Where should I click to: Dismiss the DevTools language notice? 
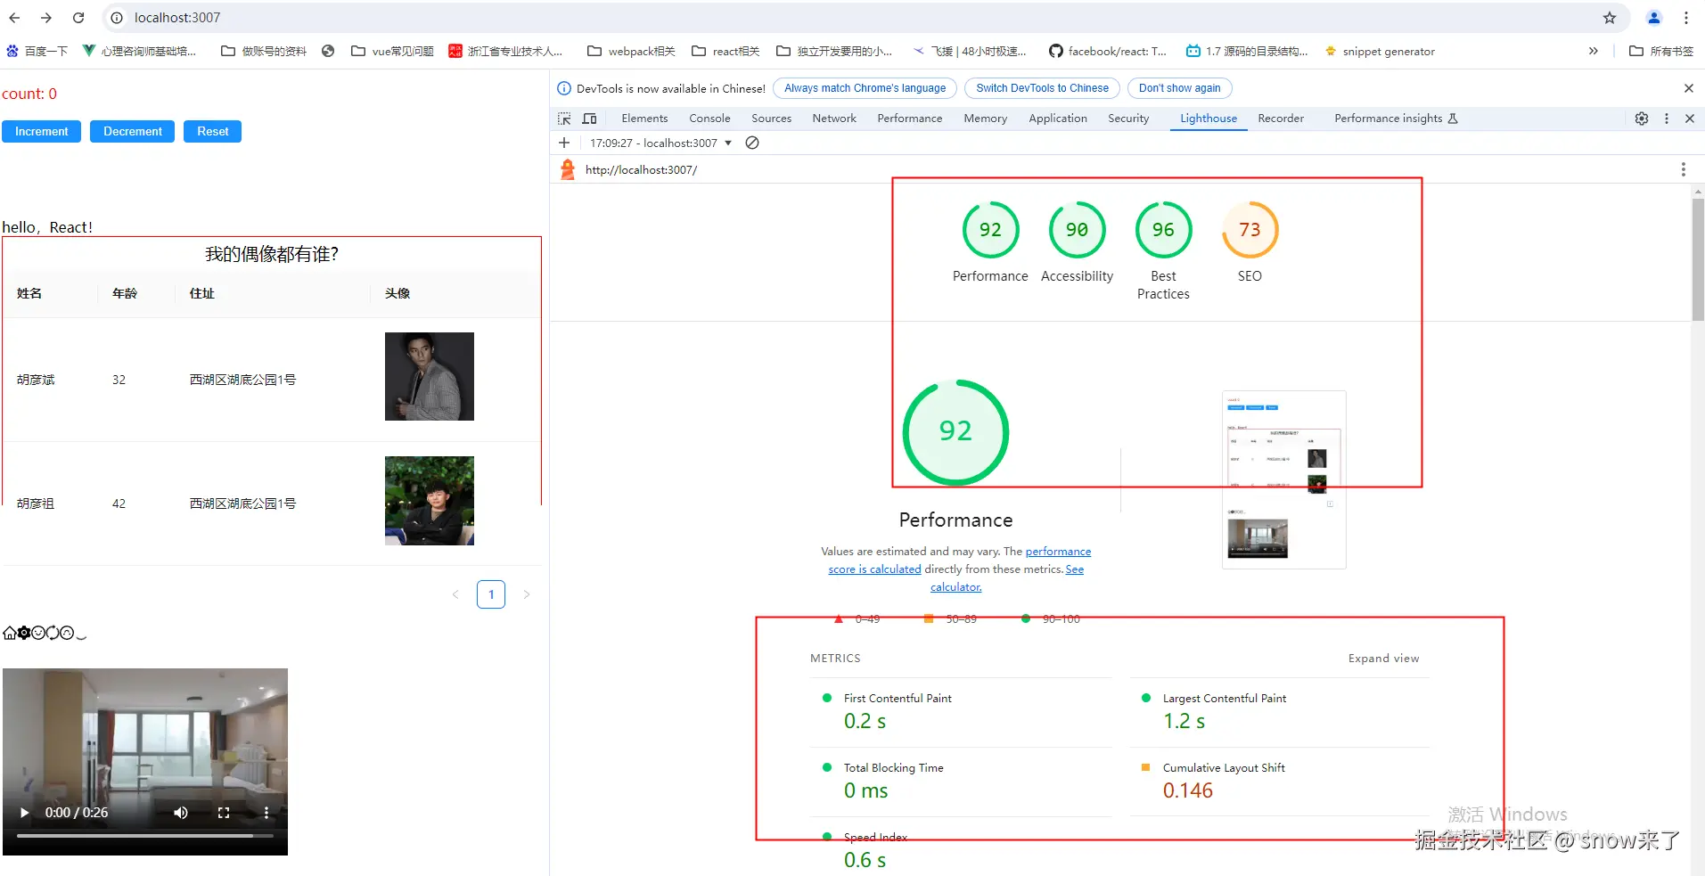pos(1688,88)
